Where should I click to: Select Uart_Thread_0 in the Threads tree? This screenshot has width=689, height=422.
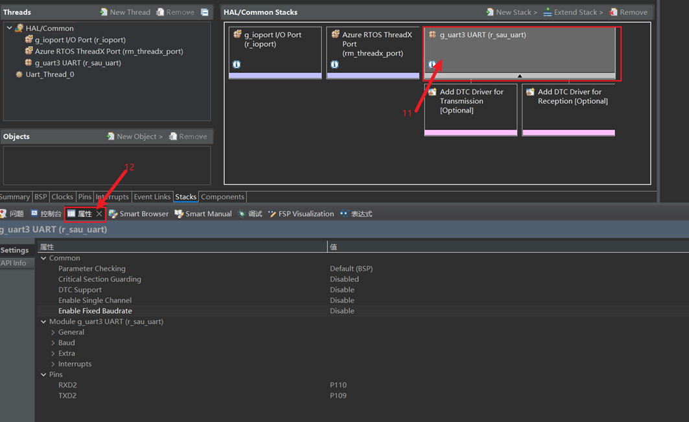coord(49,75)
